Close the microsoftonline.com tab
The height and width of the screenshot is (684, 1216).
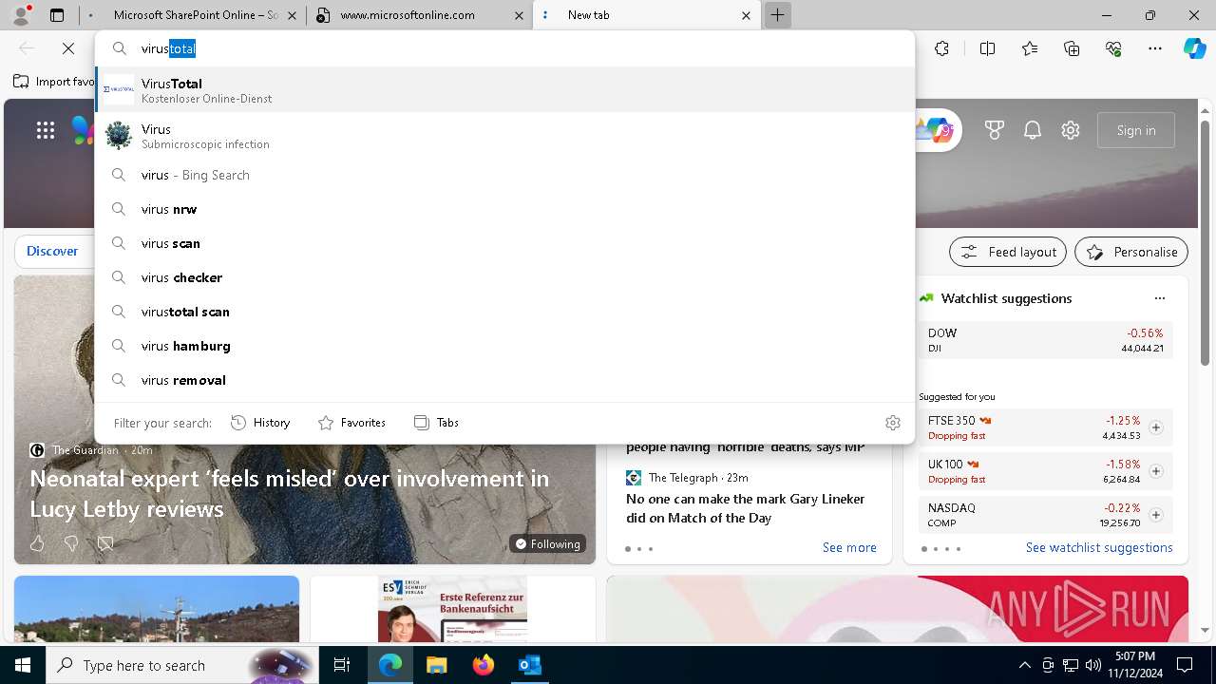pos(519,15)
